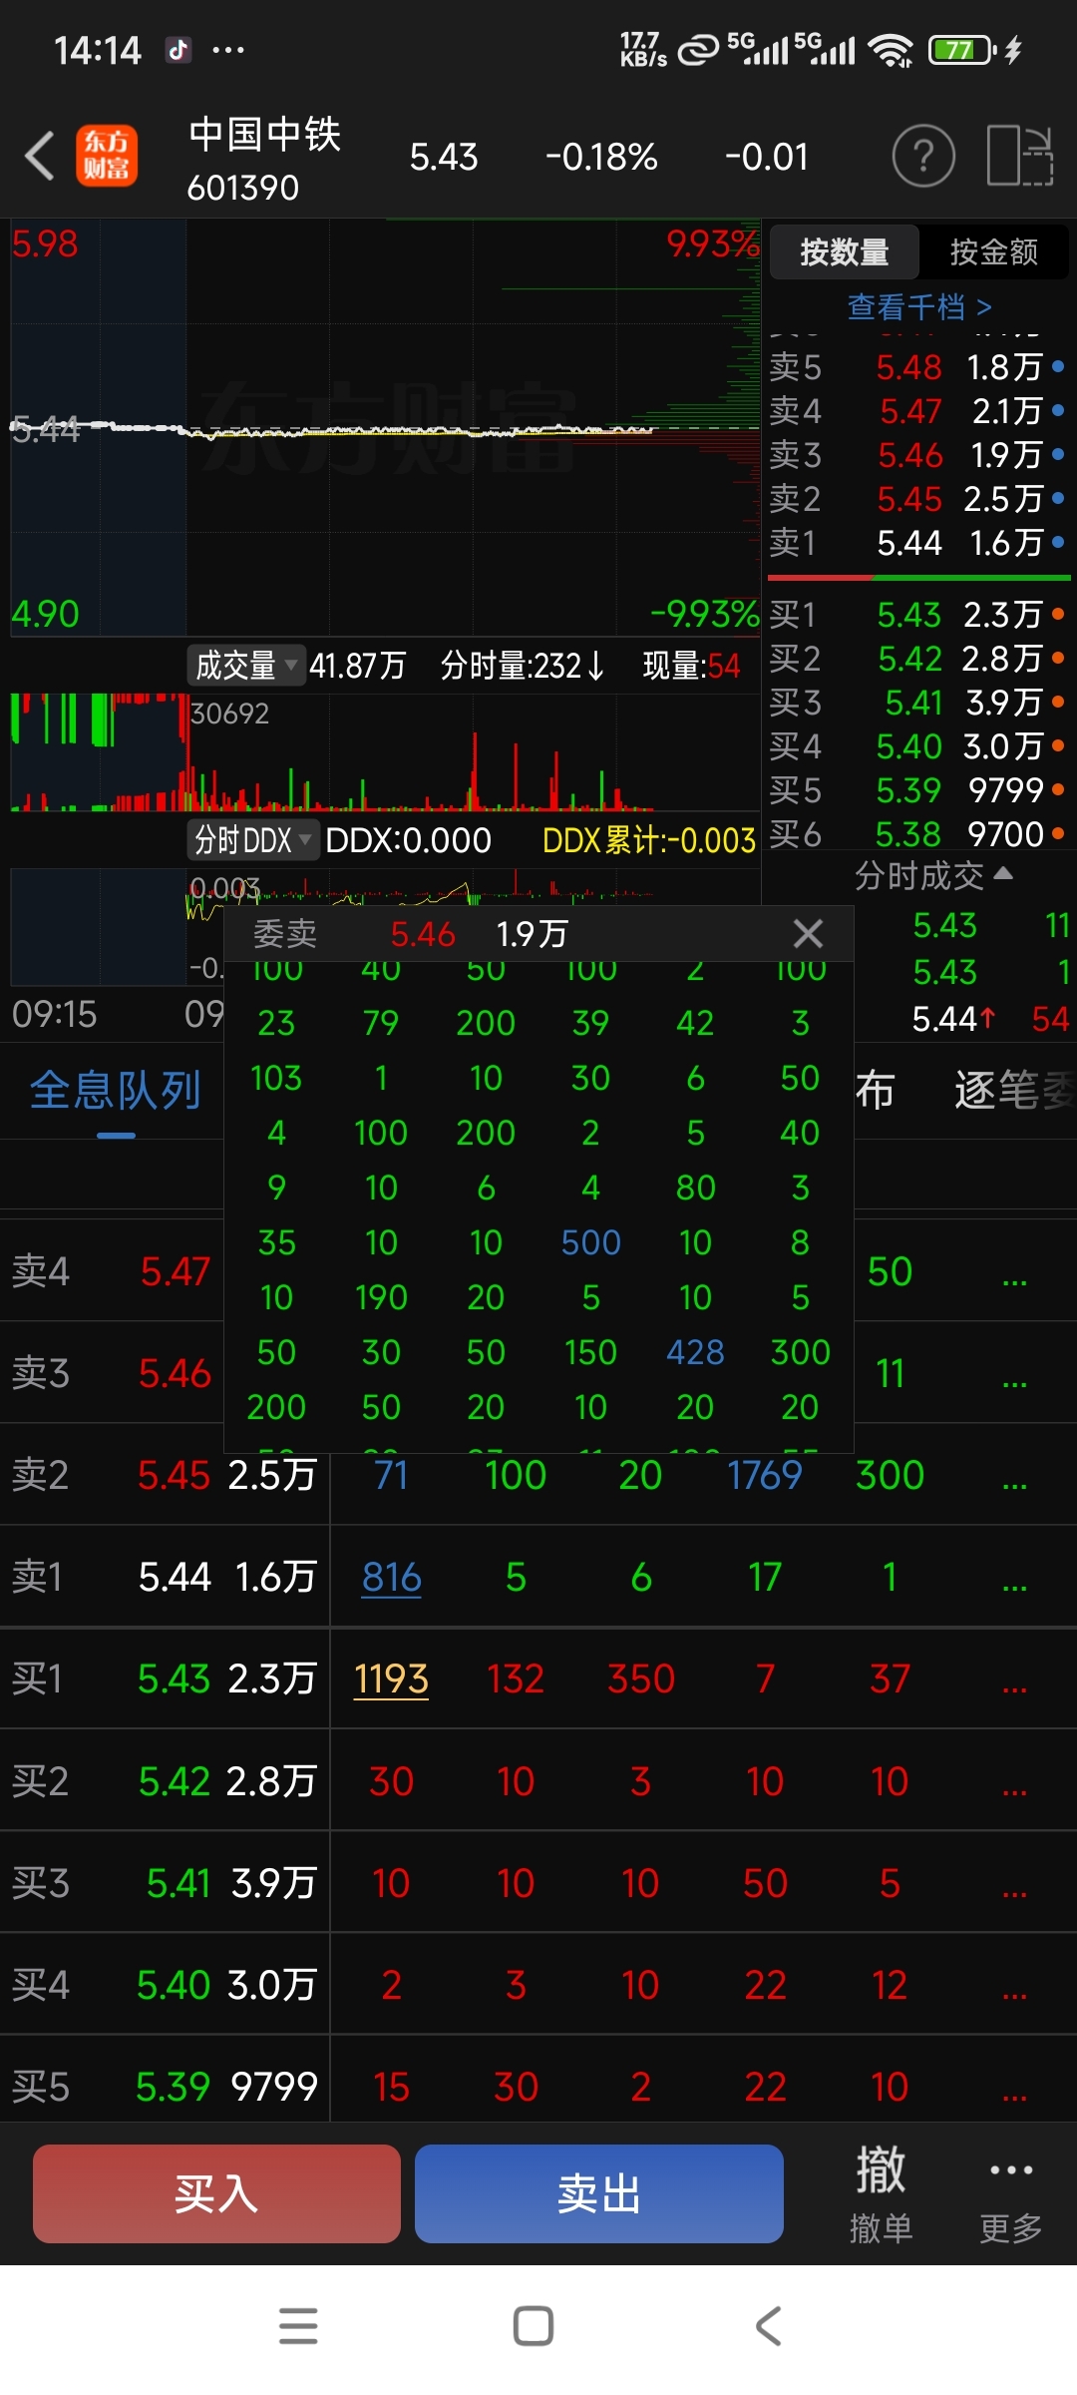Expand more orders in 买4 5.40 row
This screenshot has width=1077, height=2395.
pyautogui.click(x=1014, y=1993)
